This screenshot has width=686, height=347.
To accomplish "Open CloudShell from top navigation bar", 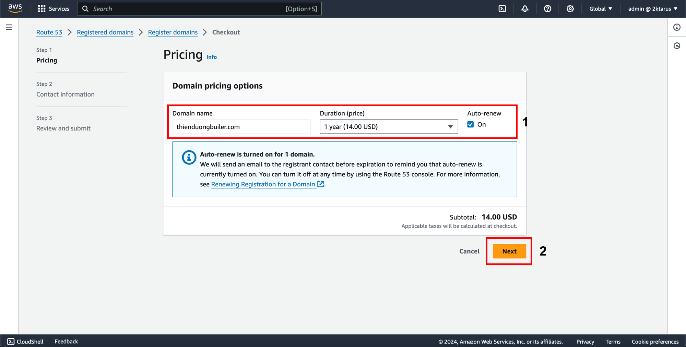I will pos(502,9).
